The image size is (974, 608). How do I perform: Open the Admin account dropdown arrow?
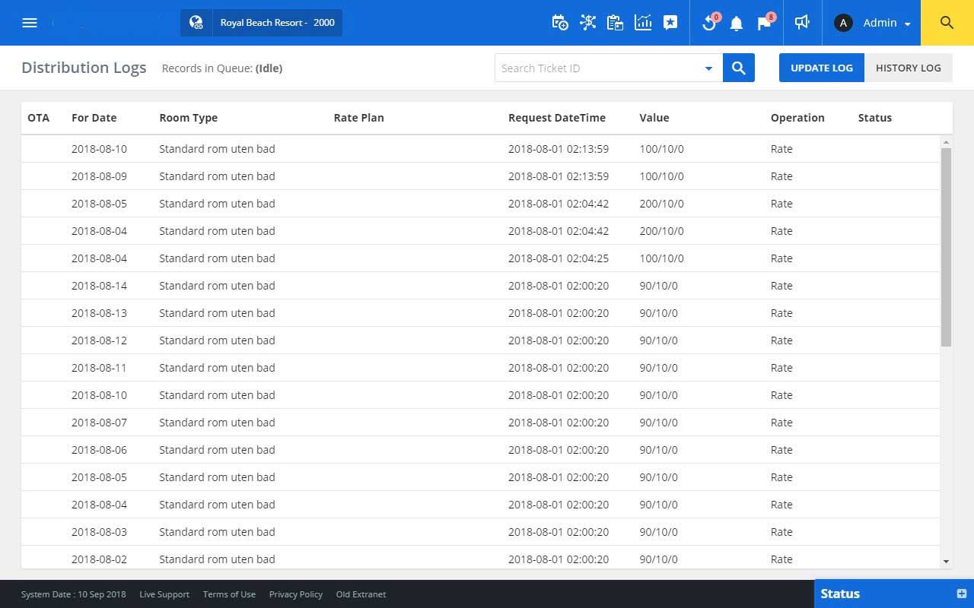coord(908,24)
